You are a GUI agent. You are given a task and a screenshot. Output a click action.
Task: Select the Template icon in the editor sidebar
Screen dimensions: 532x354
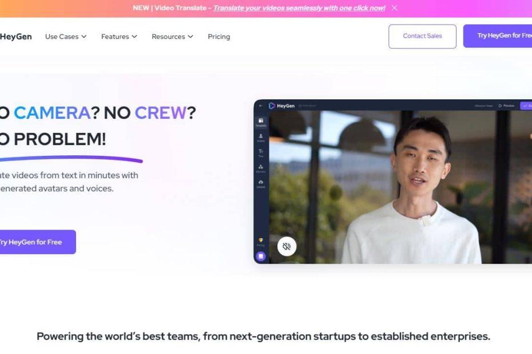click(x=261, y=122)
